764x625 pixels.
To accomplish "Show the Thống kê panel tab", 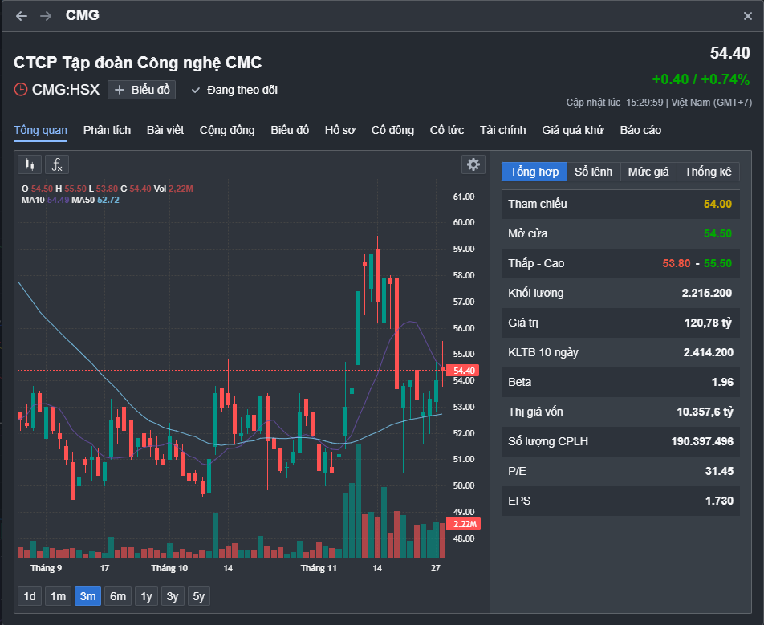I will pyautogui.click(x=708, y=172).
